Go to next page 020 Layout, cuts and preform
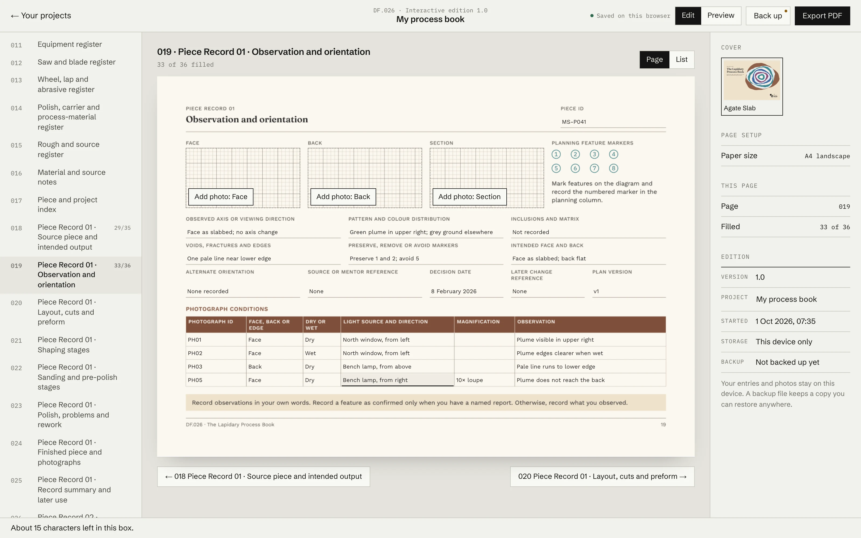 pos(602,476)
